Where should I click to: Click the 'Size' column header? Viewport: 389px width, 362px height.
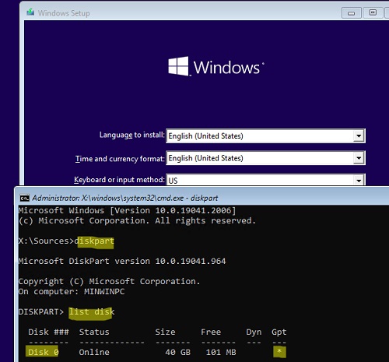165,332
